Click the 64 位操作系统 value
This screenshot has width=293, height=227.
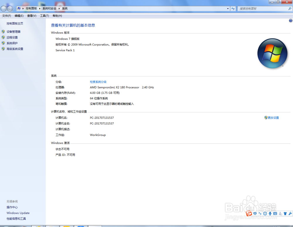click(99, 98)
